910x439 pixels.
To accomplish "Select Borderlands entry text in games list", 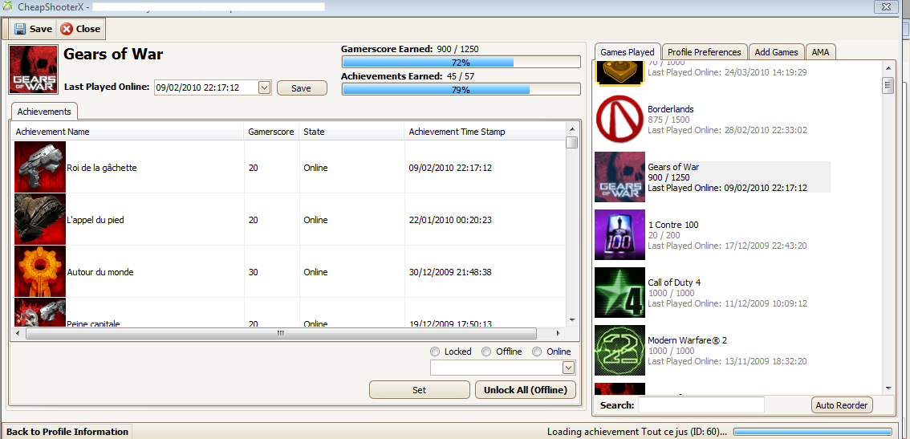I will pyautogui.click(x=671, y=109).
